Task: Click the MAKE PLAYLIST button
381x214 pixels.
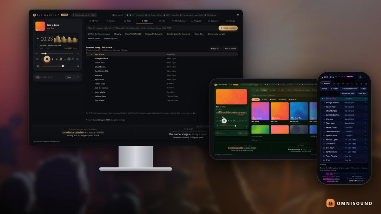Action: tap(228, 28)
